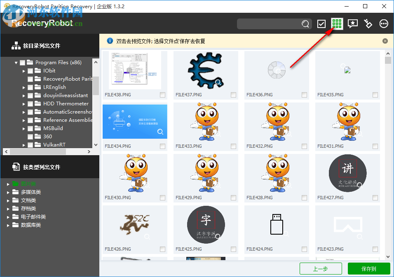Click the search magnifier icon
This screenshot has height=277, width=394.
(x=305, y=24)
